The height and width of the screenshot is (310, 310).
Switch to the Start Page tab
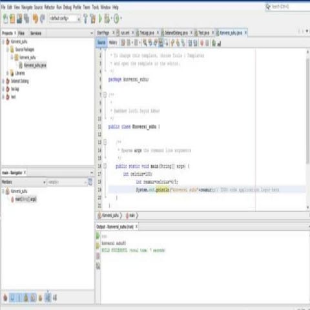pyautogui.click(x=105, y=33)
